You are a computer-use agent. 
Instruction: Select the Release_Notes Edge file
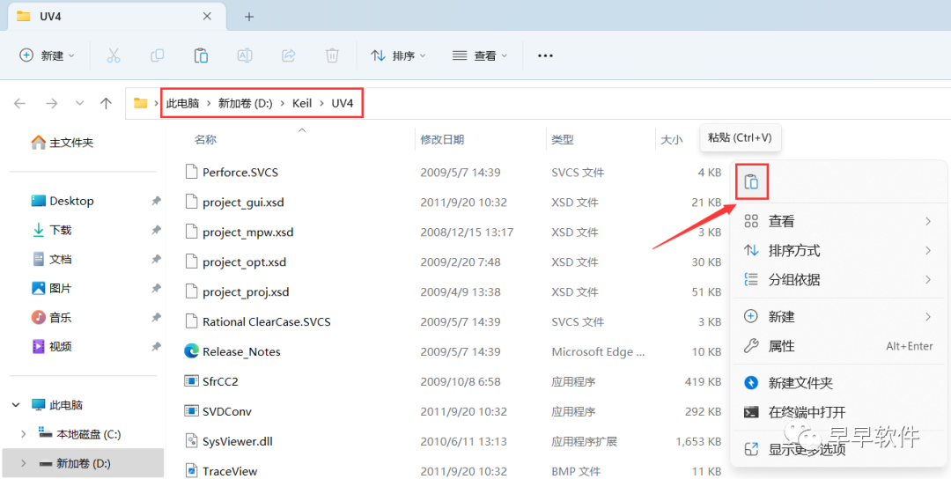click(241, 351)
